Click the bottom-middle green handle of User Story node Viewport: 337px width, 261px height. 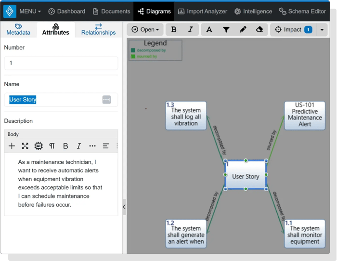(246, 189)
